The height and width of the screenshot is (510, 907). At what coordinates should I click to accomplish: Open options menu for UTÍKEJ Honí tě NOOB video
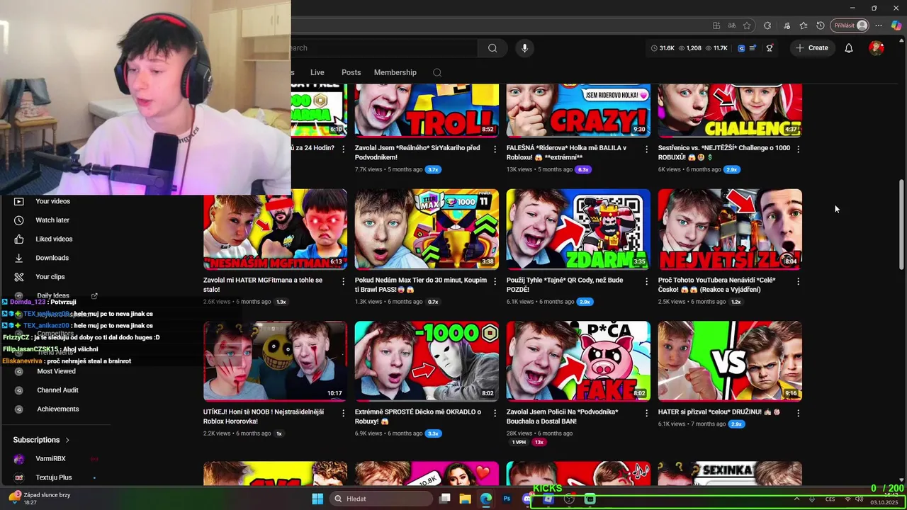[x=343, y=413]
